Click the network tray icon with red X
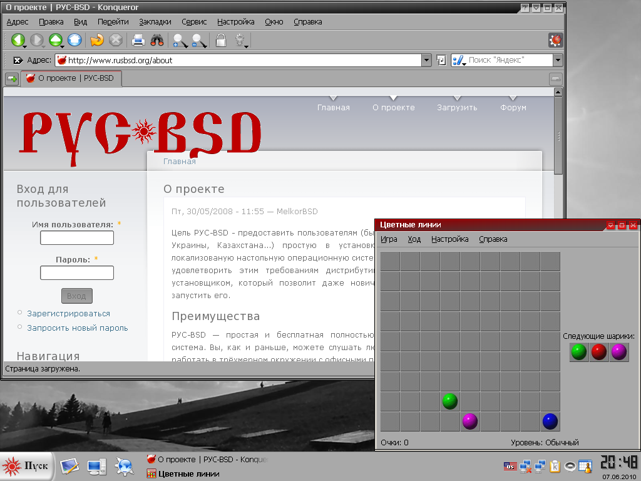The height and width of the screenshot is (481, 641). click(x=525, y=466)
